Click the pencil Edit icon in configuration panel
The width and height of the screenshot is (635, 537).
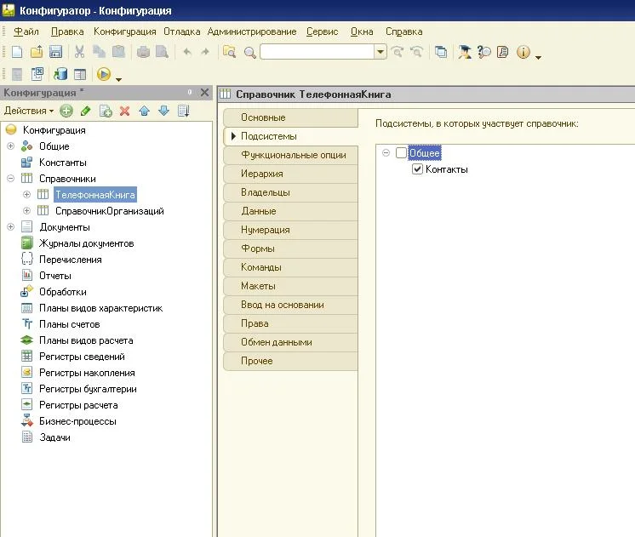click(85, 111)
